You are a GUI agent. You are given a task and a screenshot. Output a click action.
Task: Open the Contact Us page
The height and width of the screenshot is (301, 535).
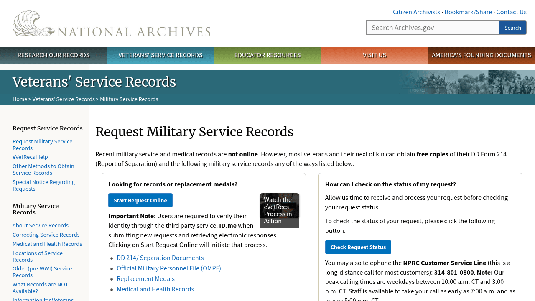click(511, 12)
